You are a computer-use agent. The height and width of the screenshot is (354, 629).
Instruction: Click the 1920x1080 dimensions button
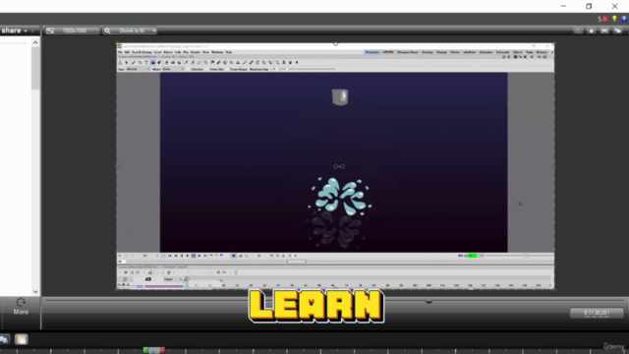(72, 30)
